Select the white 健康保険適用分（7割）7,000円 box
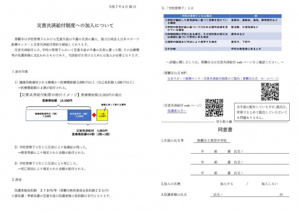The width and height of the screenshot is (299, 213). (x=47, y=115)
